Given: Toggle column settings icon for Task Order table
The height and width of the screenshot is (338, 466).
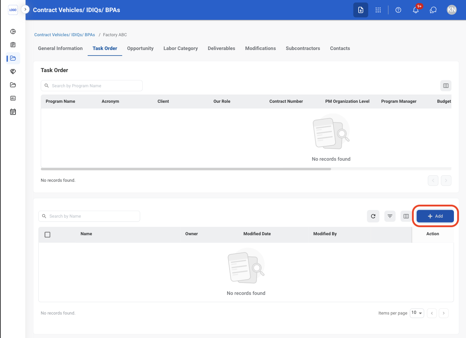Looking at the screenshot, I should pyautogui.click(x=446, y=86).
